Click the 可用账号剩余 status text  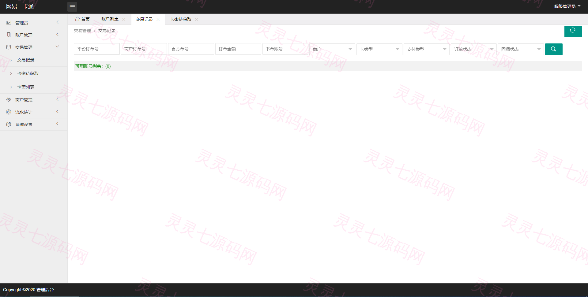(x=93, y=66)
